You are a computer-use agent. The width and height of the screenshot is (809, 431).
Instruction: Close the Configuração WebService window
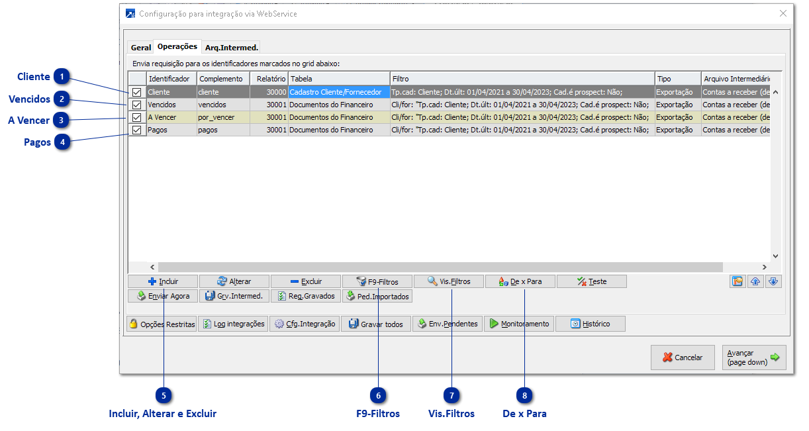tap(783, 13)
